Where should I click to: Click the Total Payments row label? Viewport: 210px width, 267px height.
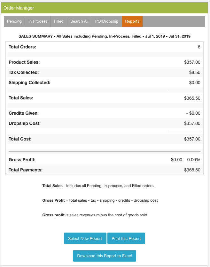(x=26, y=170)
